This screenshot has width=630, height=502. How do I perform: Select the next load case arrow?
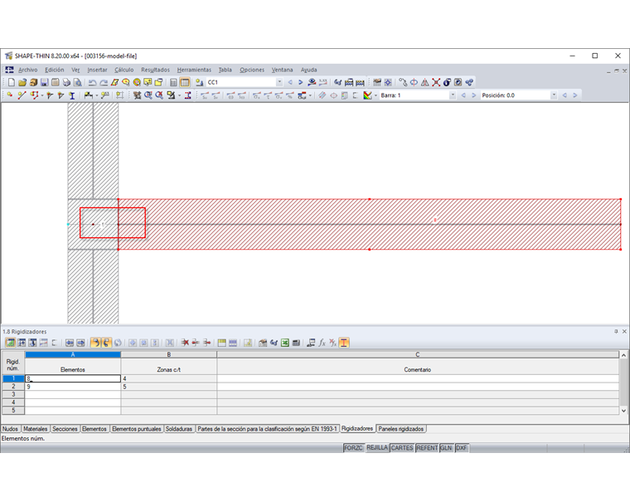coord(301,82)
